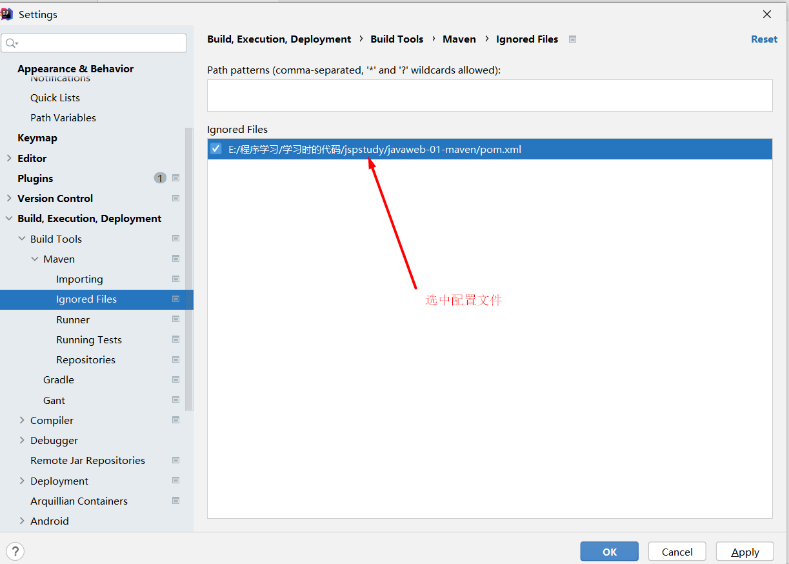Open Maven Importing settings
The height and width of the screenshot is (564, 789).
pyautogui.click(x=79, y=279)
